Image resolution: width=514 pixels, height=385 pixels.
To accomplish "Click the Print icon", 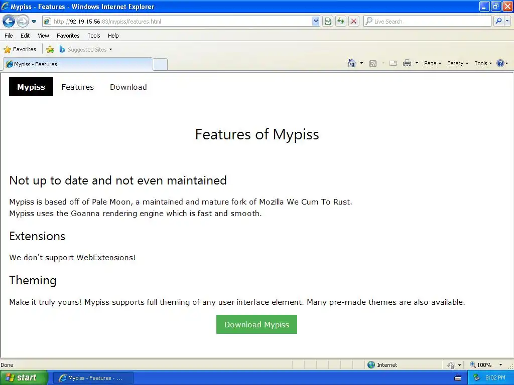I will [407, 63].
